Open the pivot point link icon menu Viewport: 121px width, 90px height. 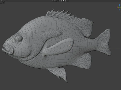pyautogui.click(x=59, y=1)
